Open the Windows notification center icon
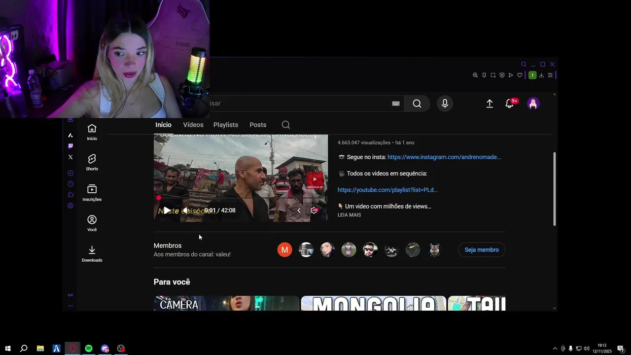Image resolution: width=631 pixels, height=355 pixels. pos(621,349)
